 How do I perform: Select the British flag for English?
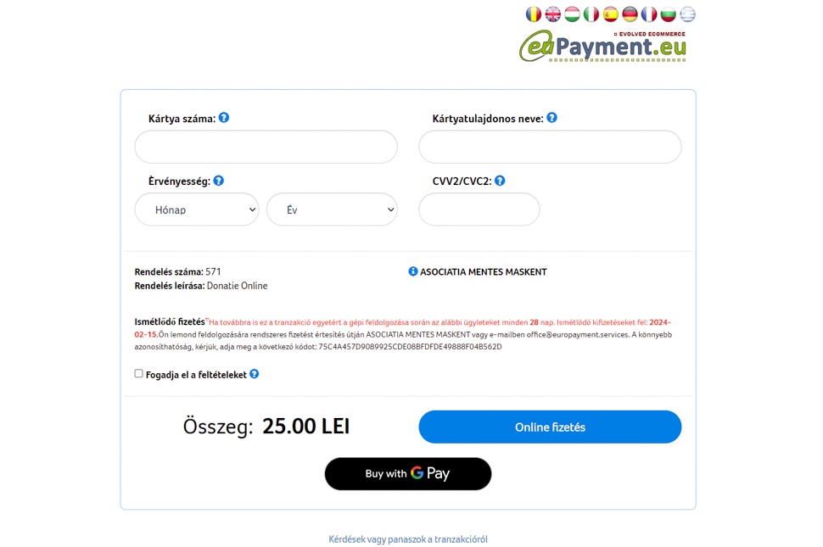click(553, 14)
